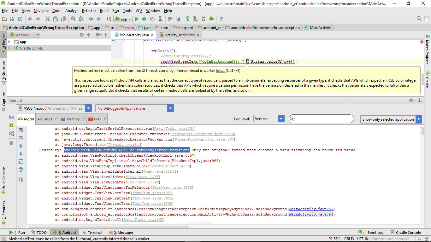This screenshot has height=242, width=431.
Task: Click Sync Project with Gradle Files
Action: 188,19
